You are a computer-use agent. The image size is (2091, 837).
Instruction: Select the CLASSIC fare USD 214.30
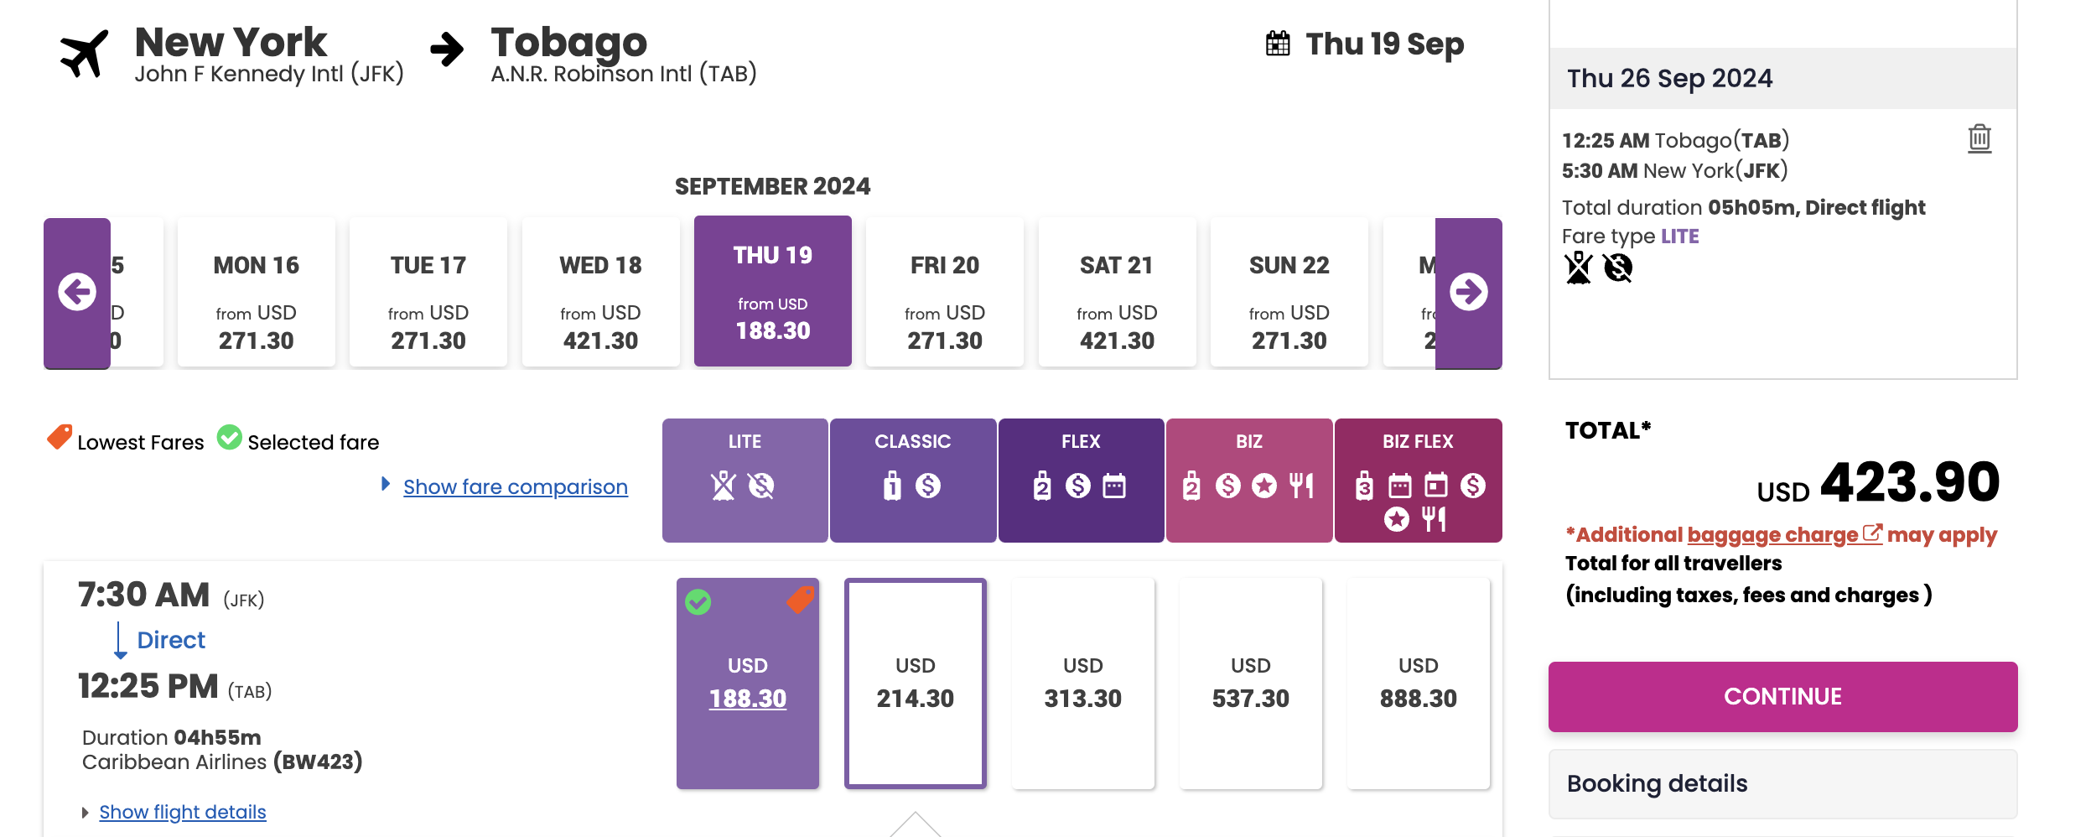tap(916, 684)
